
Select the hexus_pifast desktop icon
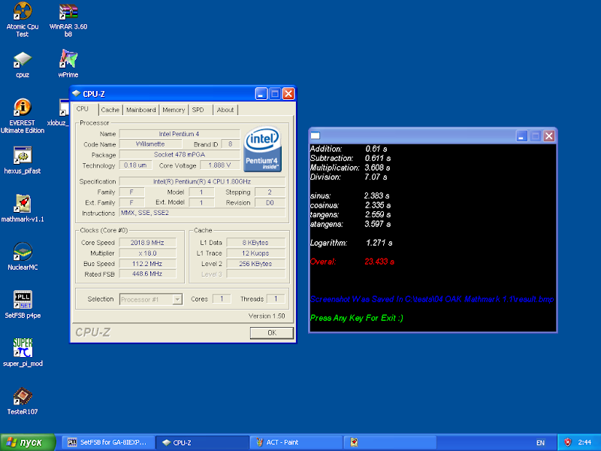coord(23,160)
